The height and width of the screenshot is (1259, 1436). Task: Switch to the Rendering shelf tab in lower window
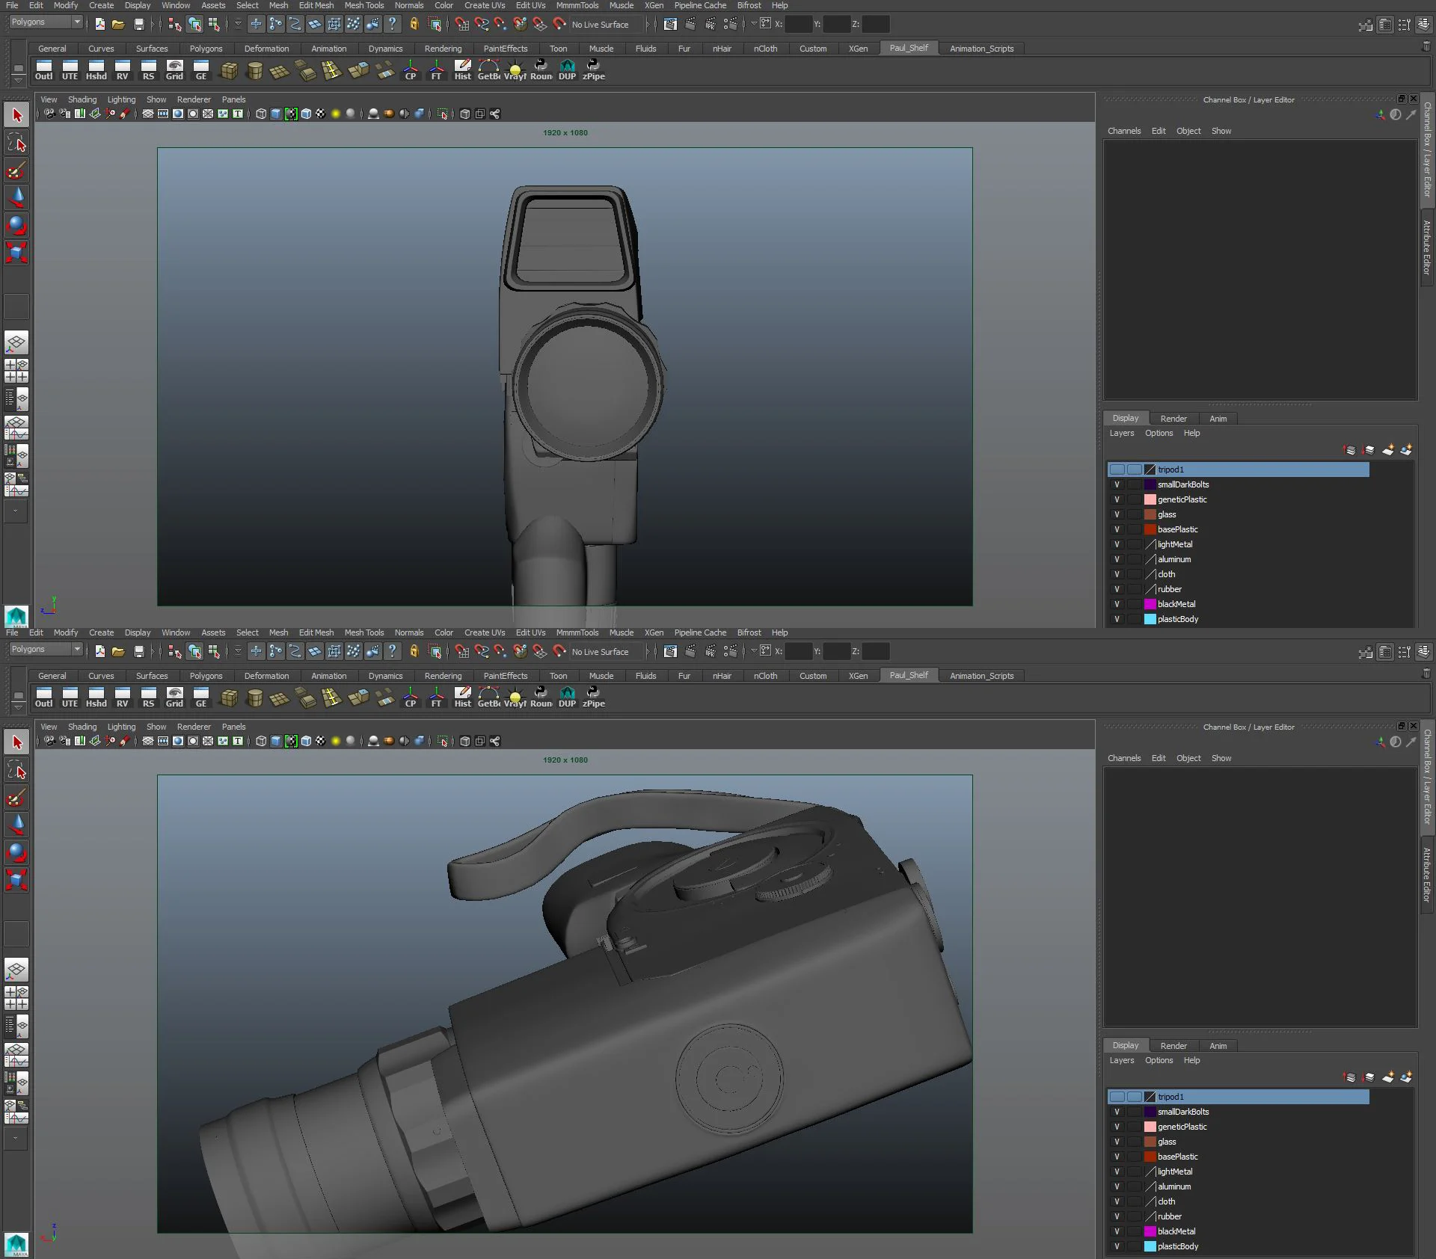[x=443, y=676]
